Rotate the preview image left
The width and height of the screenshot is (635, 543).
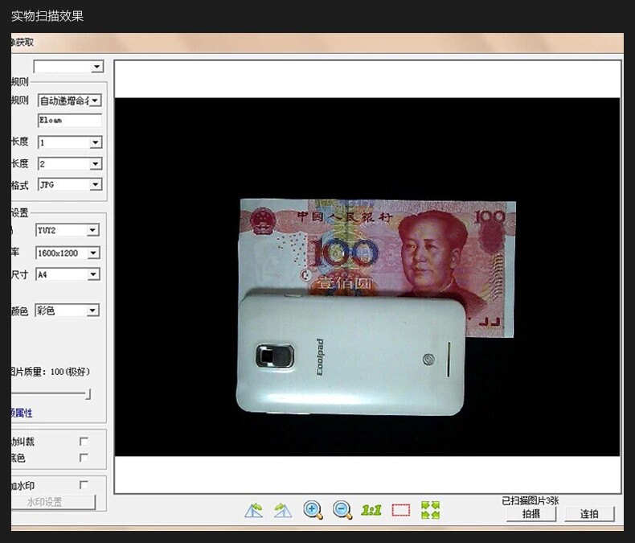(254, 510)
